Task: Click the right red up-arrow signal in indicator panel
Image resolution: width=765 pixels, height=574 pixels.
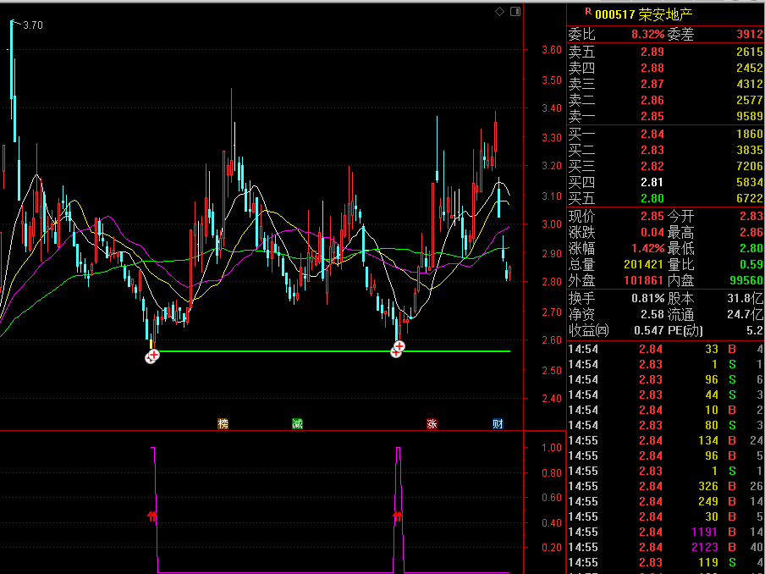Action: [397, 515]
